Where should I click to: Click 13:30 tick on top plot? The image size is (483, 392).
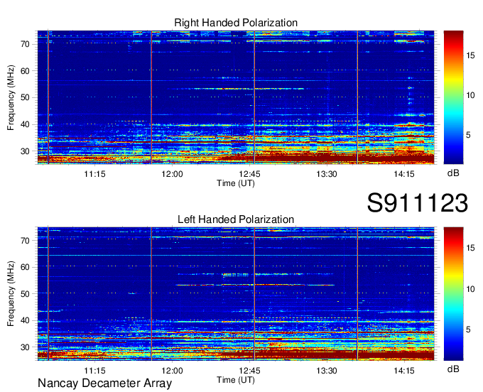[327, 174]
